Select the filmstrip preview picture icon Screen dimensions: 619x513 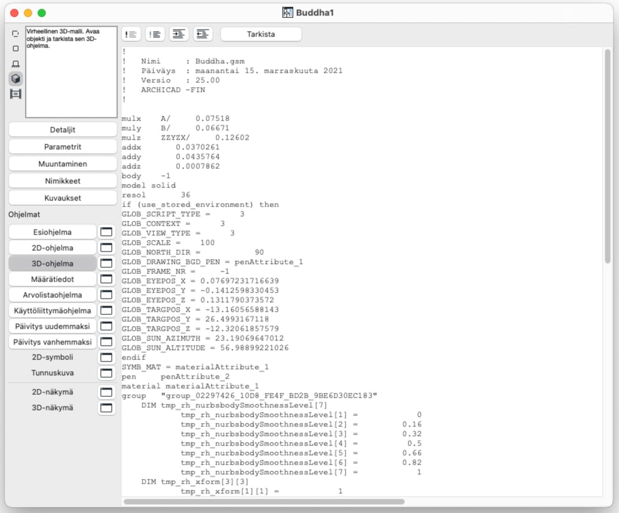coord(16,94)
